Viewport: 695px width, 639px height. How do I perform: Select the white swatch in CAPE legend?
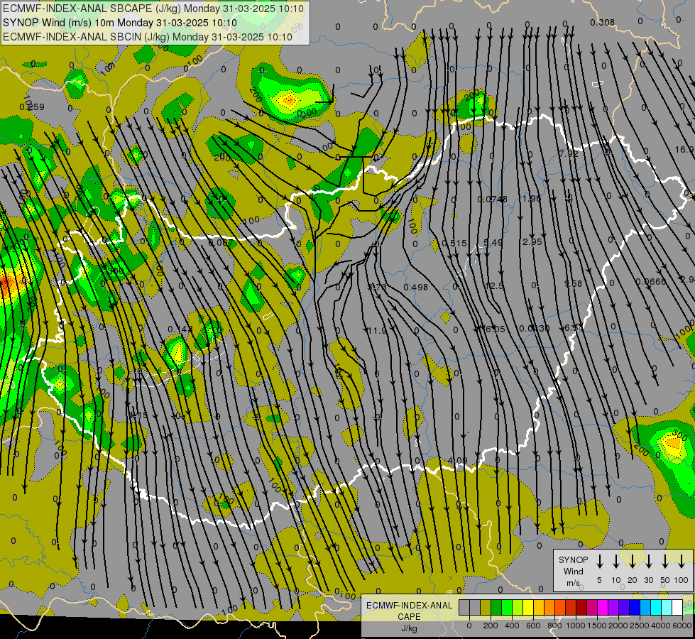click(677, 608)
